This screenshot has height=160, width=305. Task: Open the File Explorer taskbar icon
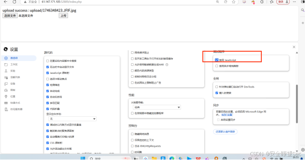pyautogui.click(x=154, y=158)
